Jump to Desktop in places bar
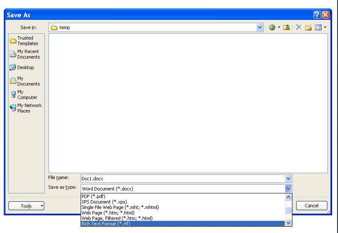Screen dimensions: 338x233 tap(26, 67)
